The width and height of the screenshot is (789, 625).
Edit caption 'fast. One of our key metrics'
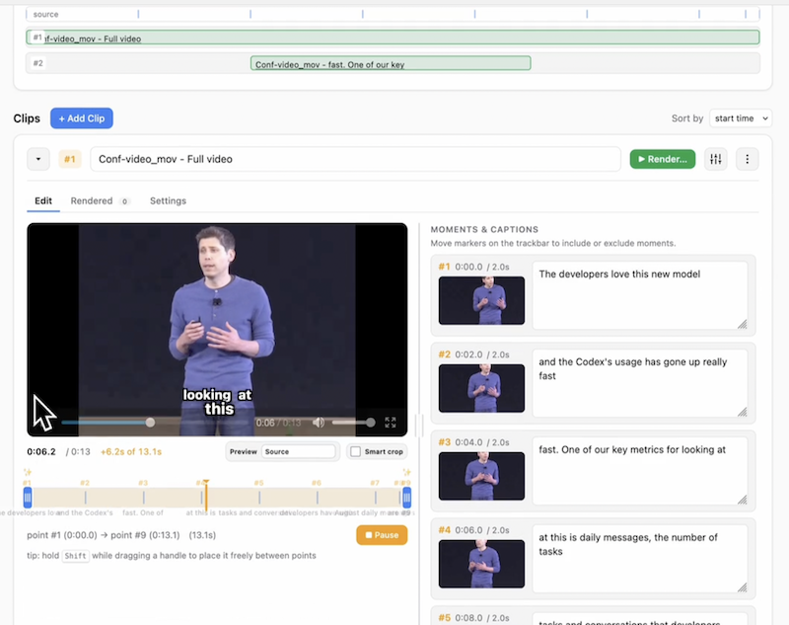pyautogui.click(x=639, y=471)
